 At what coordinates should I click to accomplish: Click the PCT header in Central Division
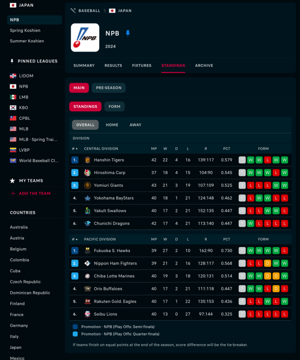[x=227, y=149]
